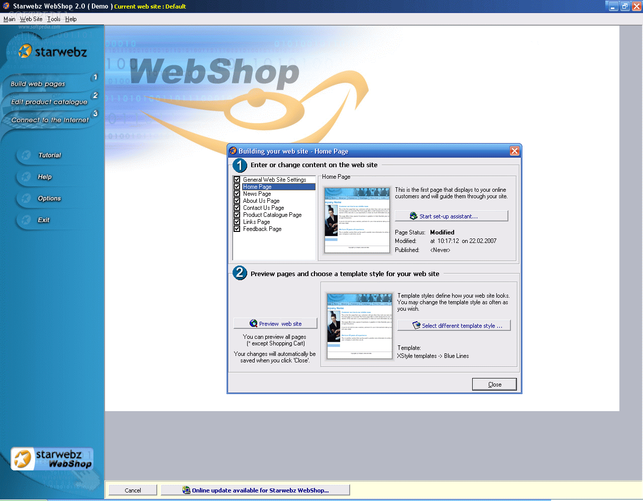Restore down the Starwebz WebShop window
This screenshot has width=643, height=501.
(625, 7)
